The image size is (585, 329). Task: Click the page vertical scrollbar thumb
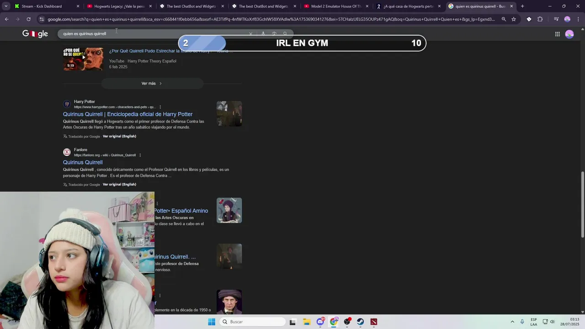coord(582,204)
